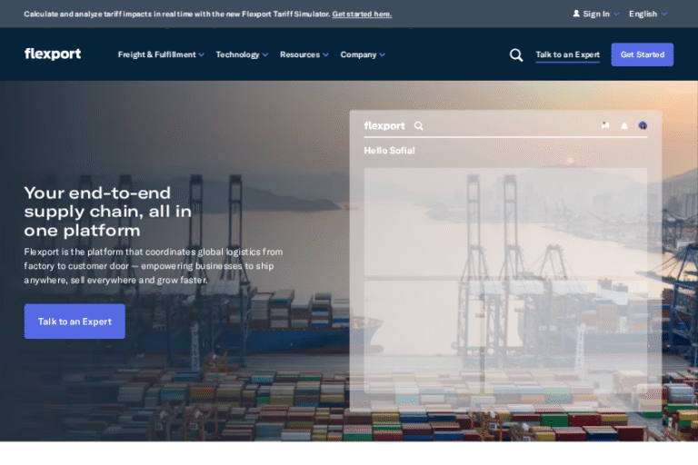This screenshot has height=465, width=698.
Task: Expand the Freight & Fulfillment menu
Action: click(161, 54)
